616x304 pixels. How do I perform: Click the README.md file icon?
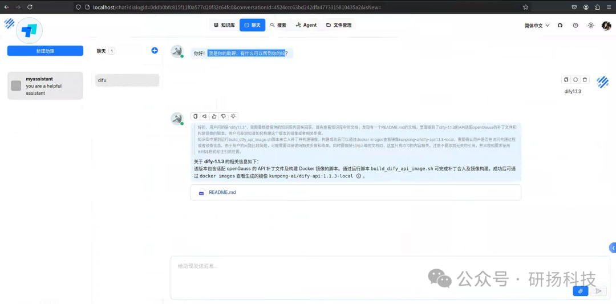201,193
